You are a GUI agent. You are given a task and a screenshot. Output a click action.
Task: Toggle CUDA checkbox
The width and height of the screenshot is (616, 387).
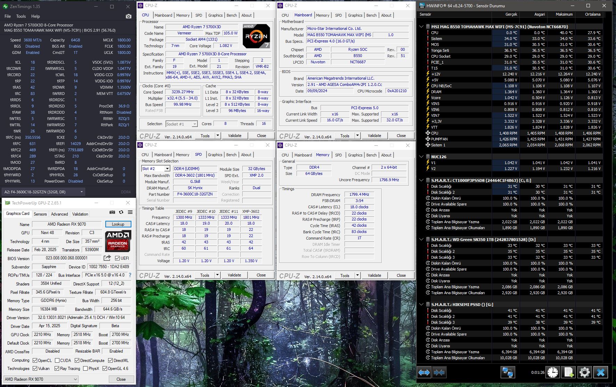click(x=57, y=360)
